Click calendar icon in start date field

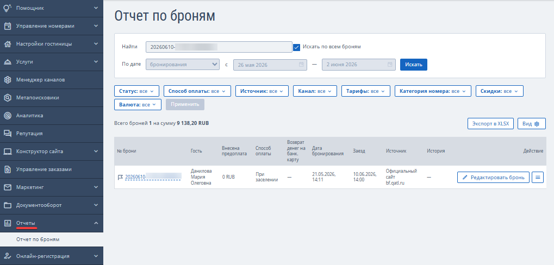[x=301, y=65]
